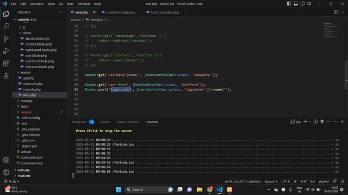
Task: Close the web.php editor tab
Action: click(94, 12)
